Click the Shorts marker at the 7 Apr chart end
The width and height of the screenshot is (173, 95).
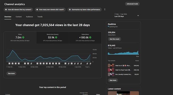tap(90, 64)
